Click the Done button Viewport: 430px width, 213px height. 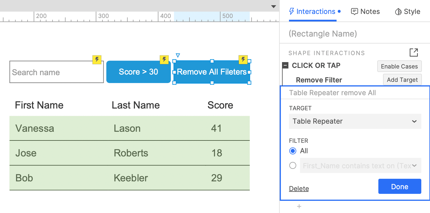400,186
